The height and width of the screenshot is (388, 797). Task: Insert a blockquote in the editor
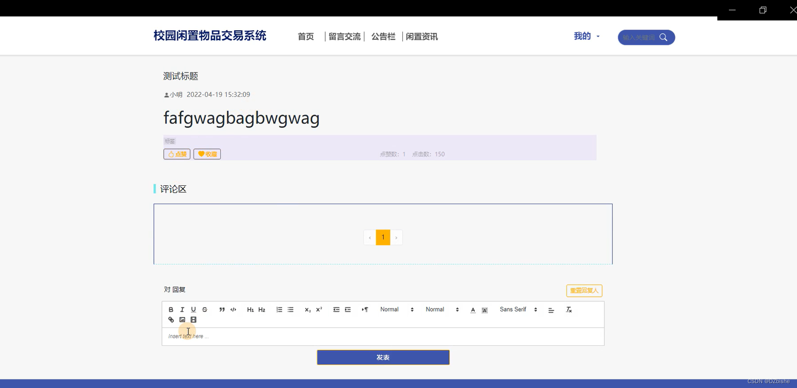[x=222, y=310]
